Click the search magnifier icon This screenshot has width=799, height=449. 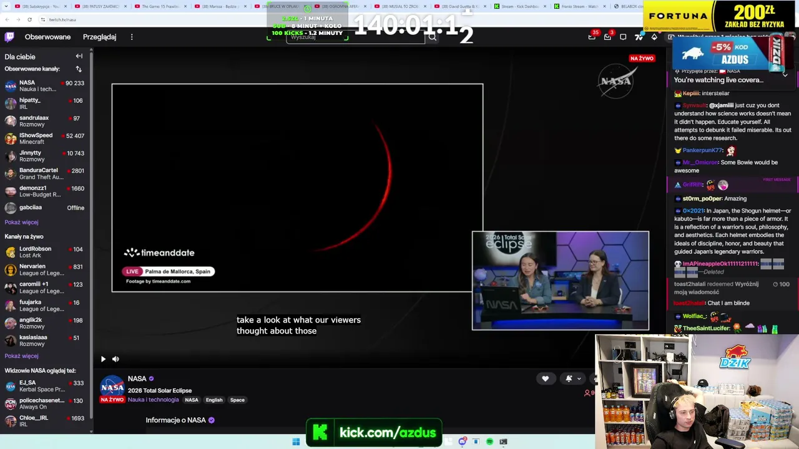point(432,37)
